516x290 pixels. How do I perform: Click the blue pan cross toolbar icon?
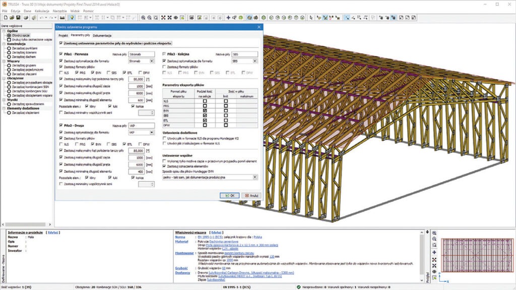tap(228, 18)
